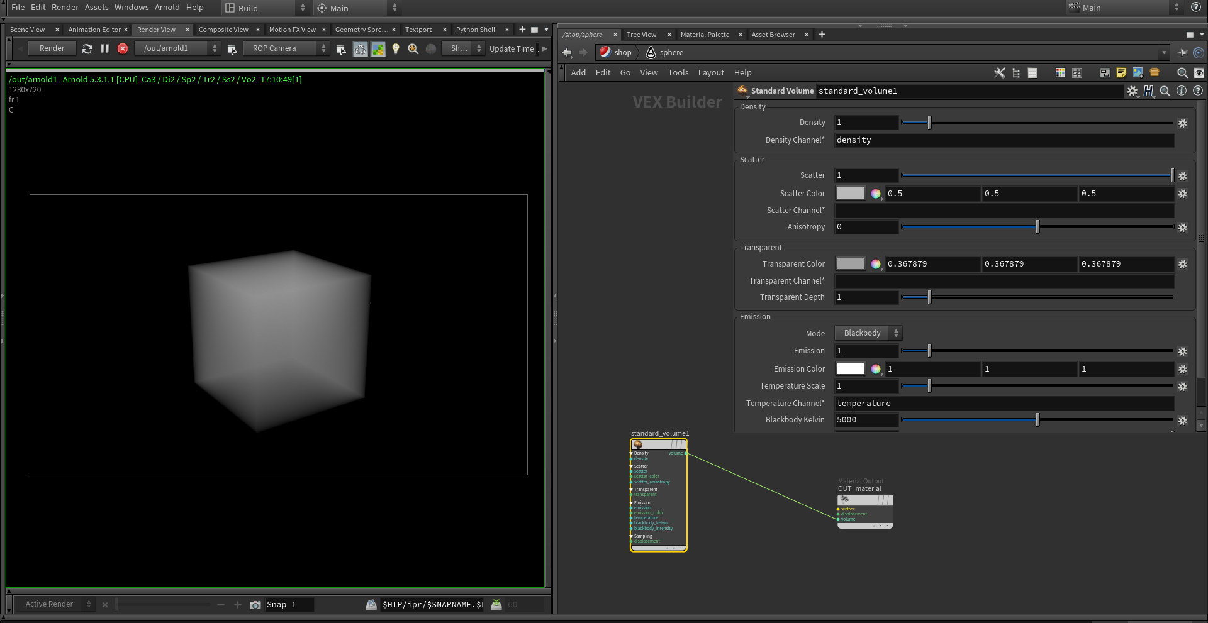Click the Scatter Color swatch
This screenshot has width=1208, height=623.
pos(849,194)
